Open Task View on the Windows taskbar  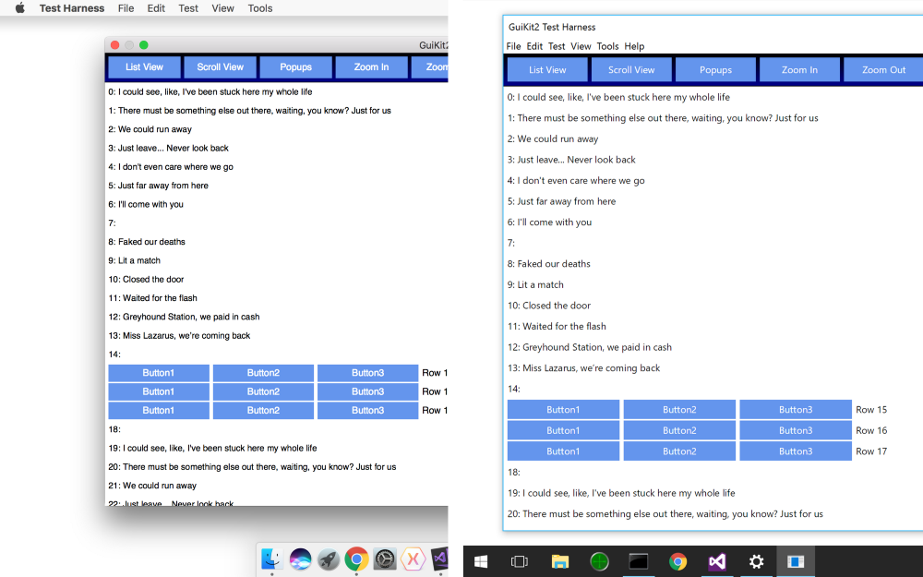click(519, 561)
